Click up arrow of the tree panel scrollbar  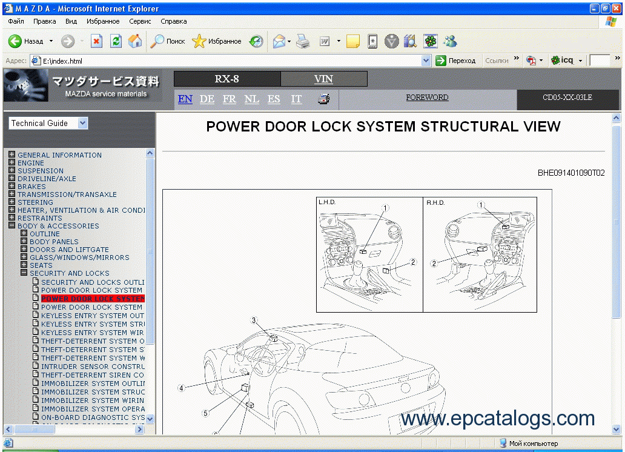(150, 153)
